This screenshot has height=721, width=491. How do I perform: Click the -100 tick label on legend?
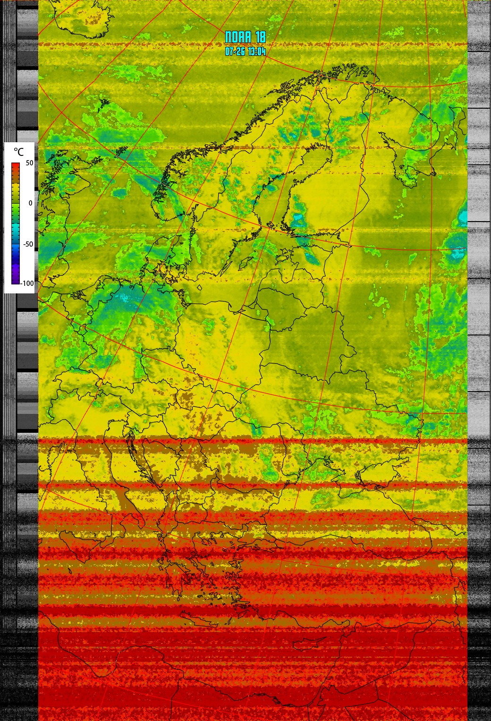[x=28, y=283]
